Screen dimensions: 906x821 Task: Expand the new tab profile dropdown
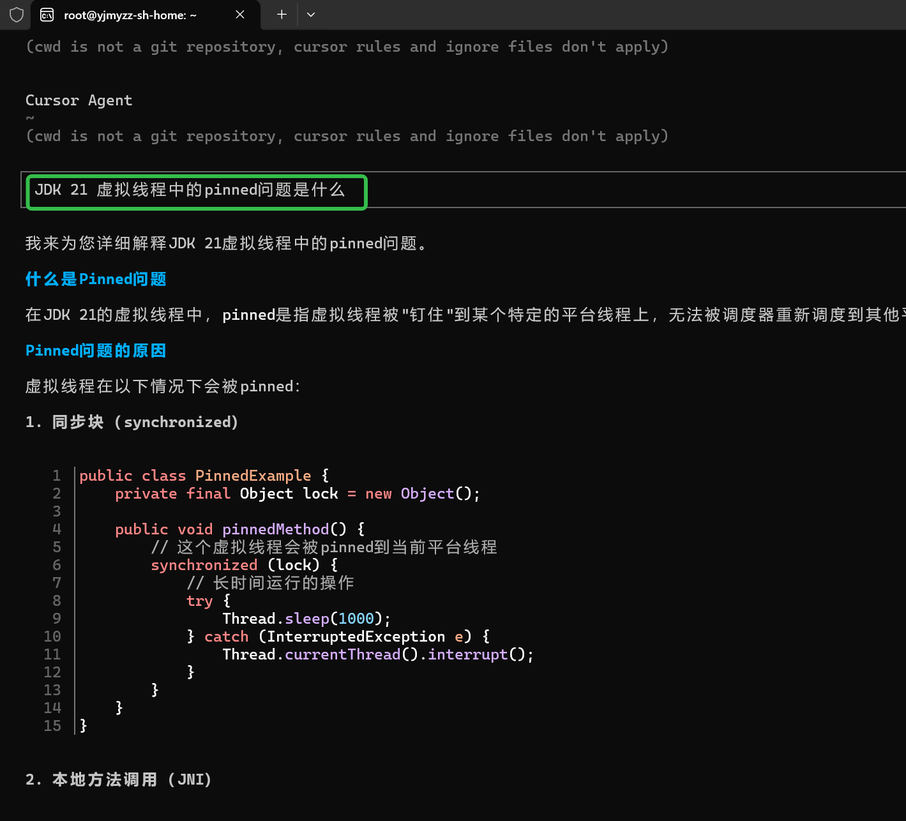(x=311, y=15)
